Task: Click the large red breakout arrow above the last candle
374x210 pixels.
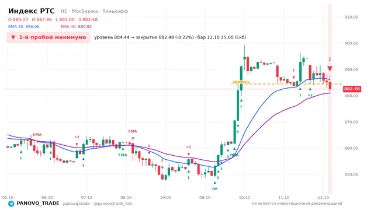Action: [x=330, y=69]
